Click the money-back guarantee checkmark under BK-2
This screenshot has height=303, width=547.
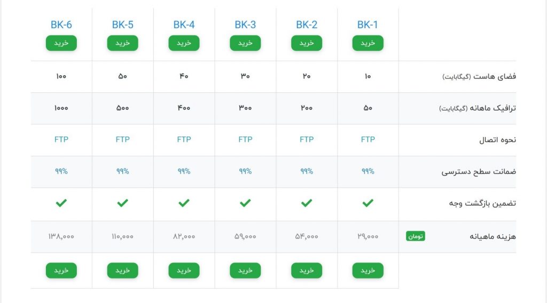(x=307, y=203)
